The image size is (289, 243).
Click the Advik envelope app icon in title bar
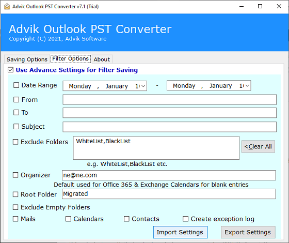click(x=7, y=6)
